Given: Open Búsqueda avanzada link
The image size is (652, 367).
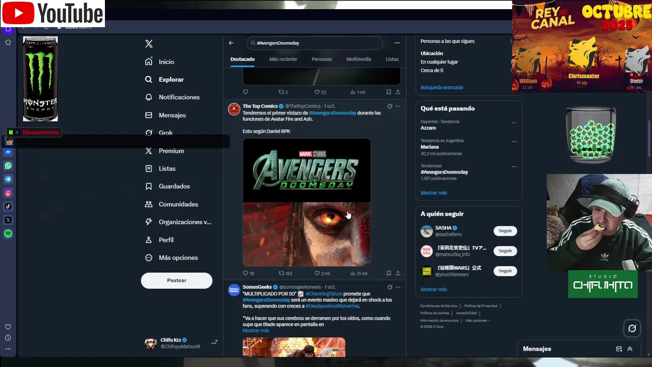Looking at the screenshot, I should [x=442, y=87].
